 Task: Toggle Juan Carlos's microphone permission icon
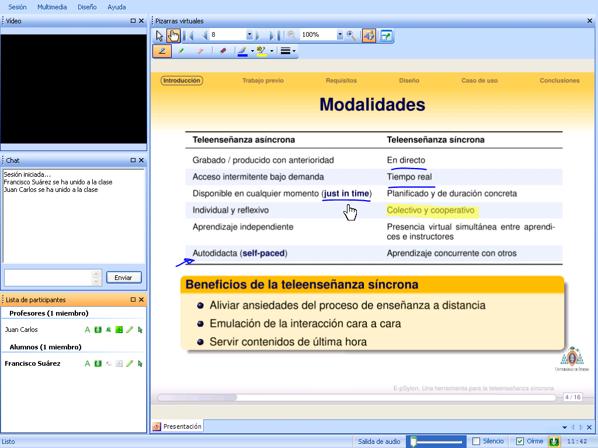click(98, 330)
